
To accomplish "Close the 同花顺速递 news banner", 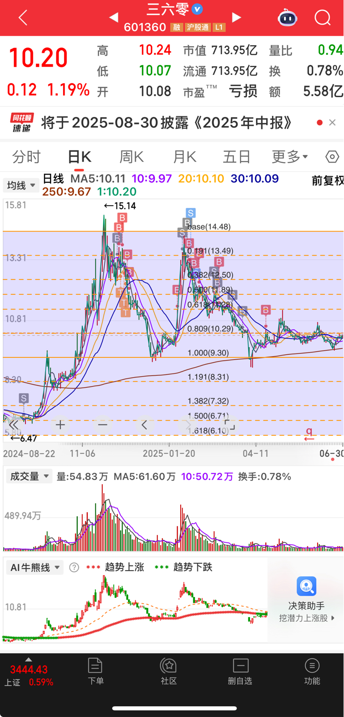I will click(332, 122).
